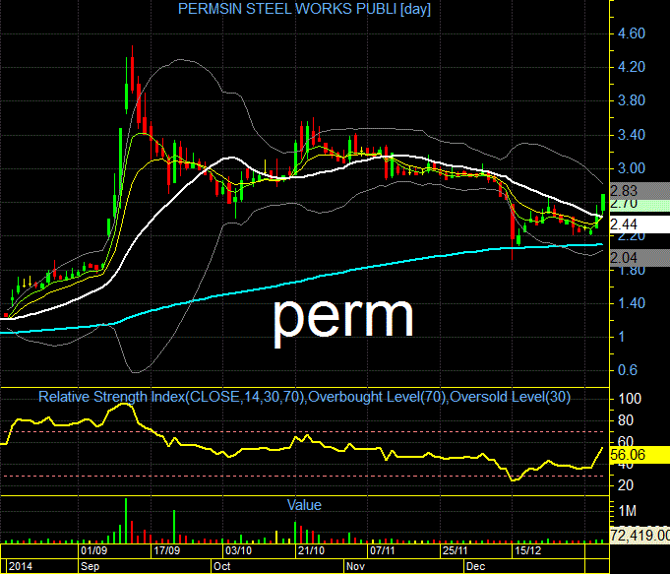
Task: Click the 'Value' volume panel label
Action: pyautogui.click(x=304, y=505)
